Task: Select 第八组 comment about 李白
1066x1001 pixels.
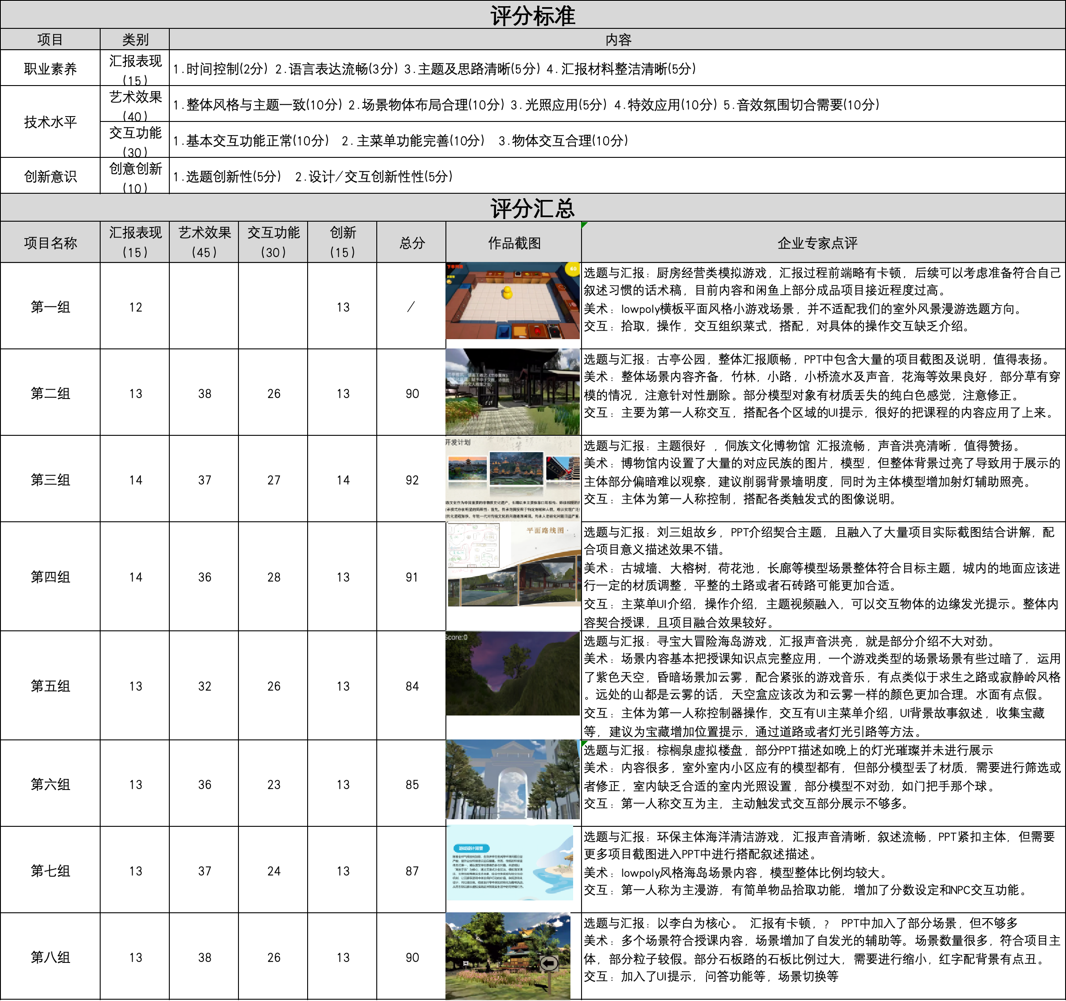Action: click(824, 956)
